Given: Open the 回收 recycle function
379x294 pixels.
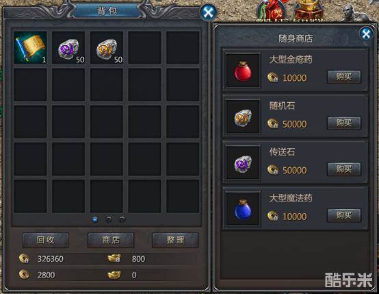Looking at the screenshot, I should pyautogui.click(x=46, y=240).
